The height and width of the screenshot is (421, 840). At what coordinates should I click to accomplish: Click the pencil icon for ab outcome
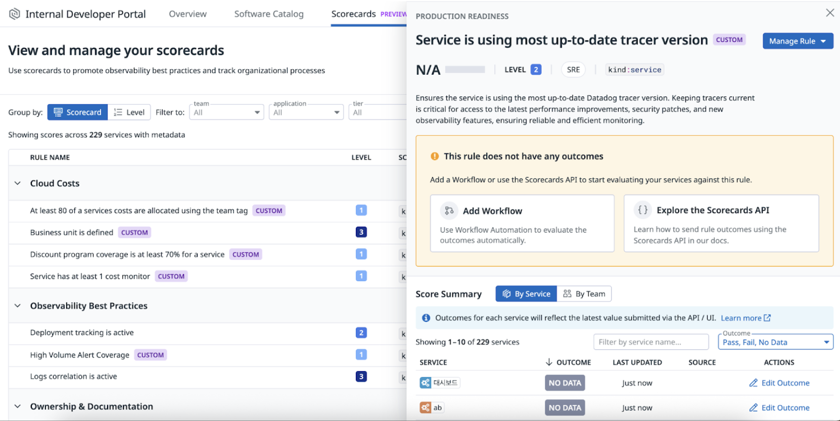(753, 407)
